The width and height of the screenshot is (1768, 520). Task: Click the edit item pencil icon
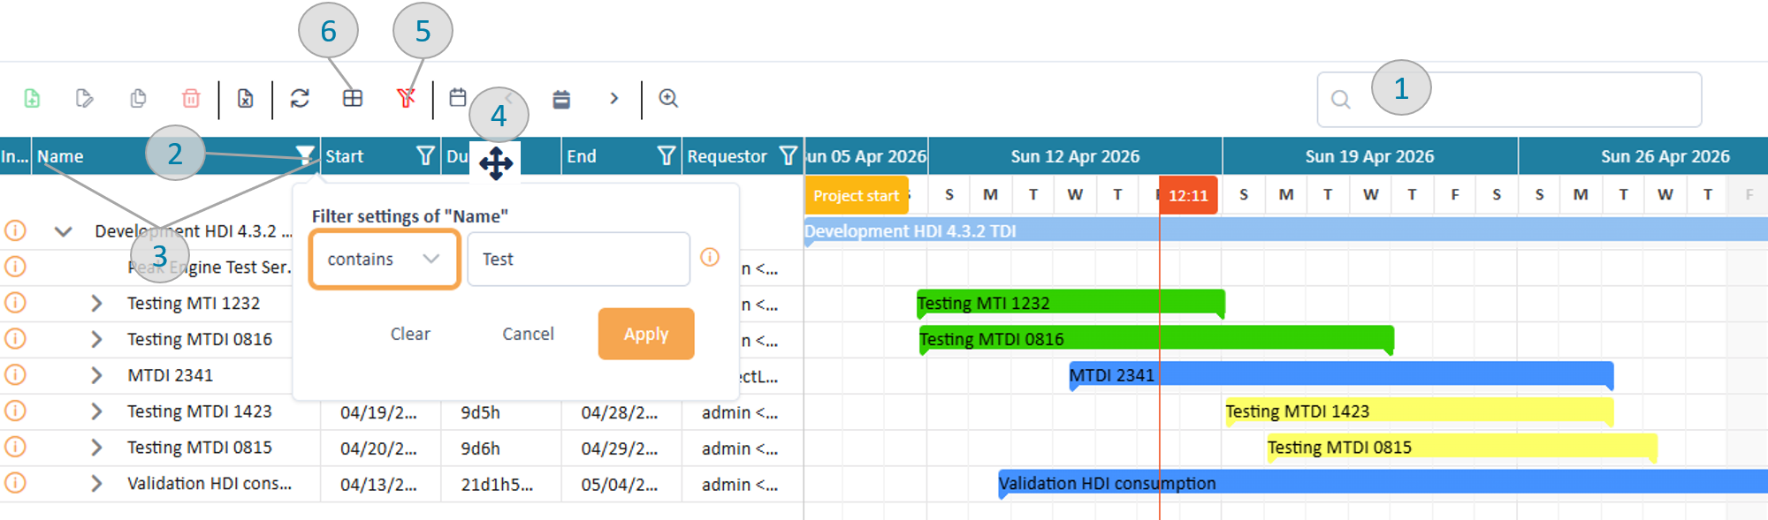[x=85, y=98]
